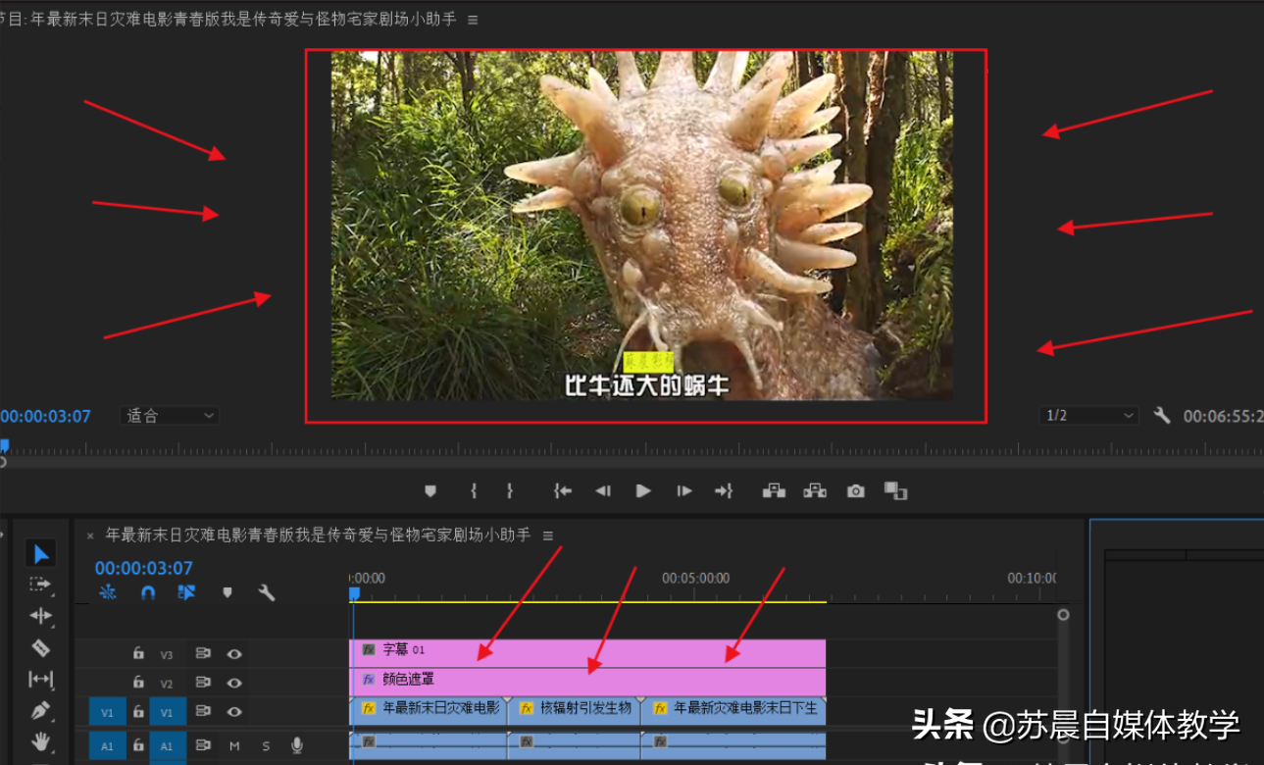
Task: Click the A1 source patch button
Action: 108,746
